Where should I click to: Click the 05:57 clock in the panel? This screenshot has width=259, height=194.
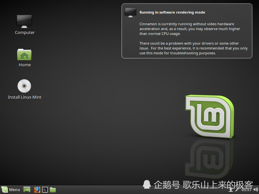click(x=246, y=190)
